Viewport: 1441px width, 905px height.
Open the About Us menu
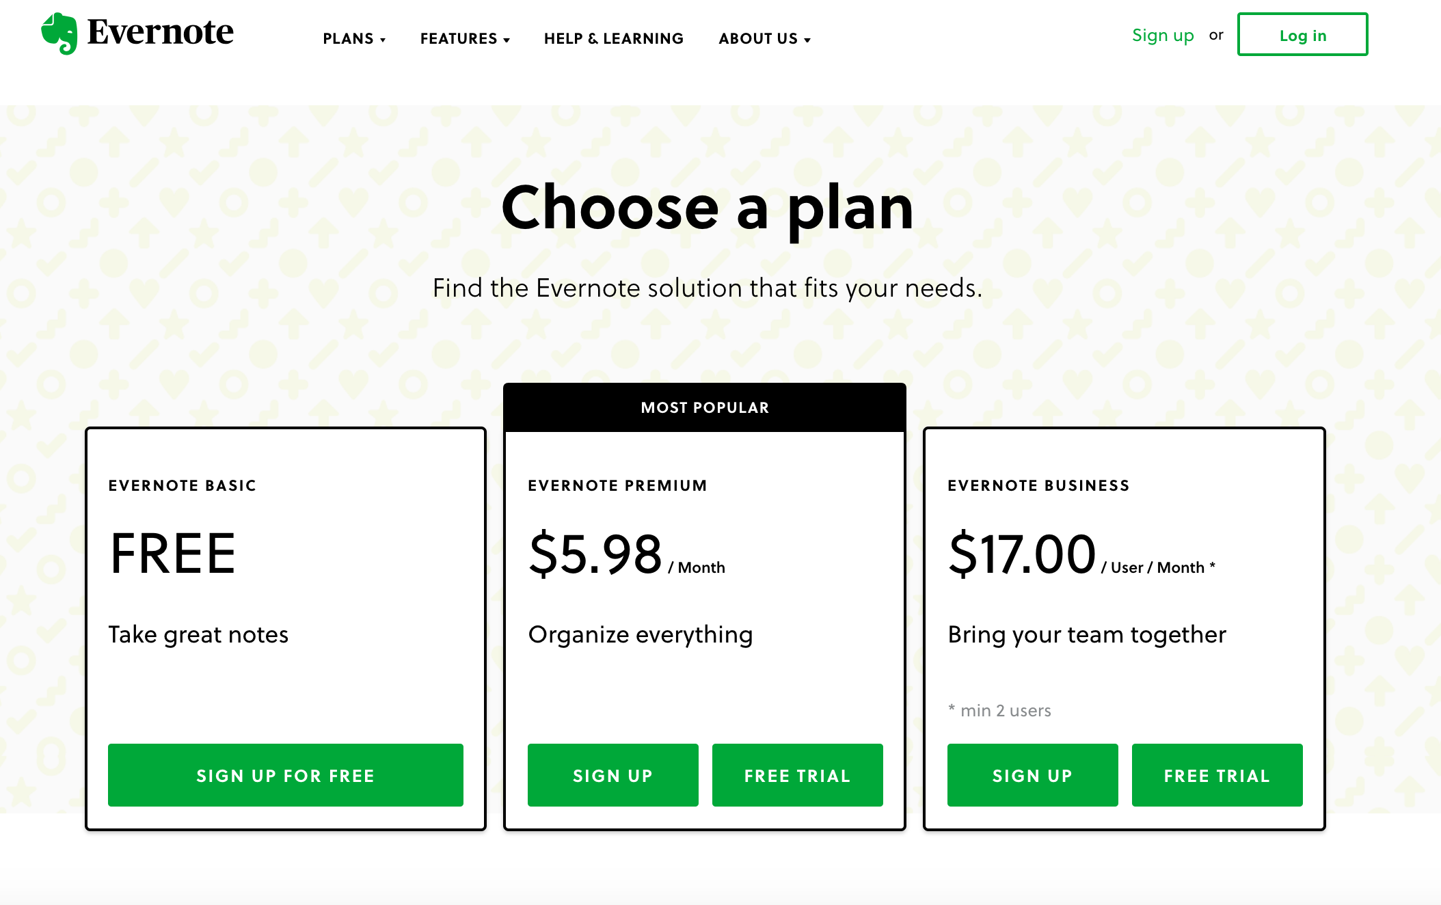[x=758, y=39]
